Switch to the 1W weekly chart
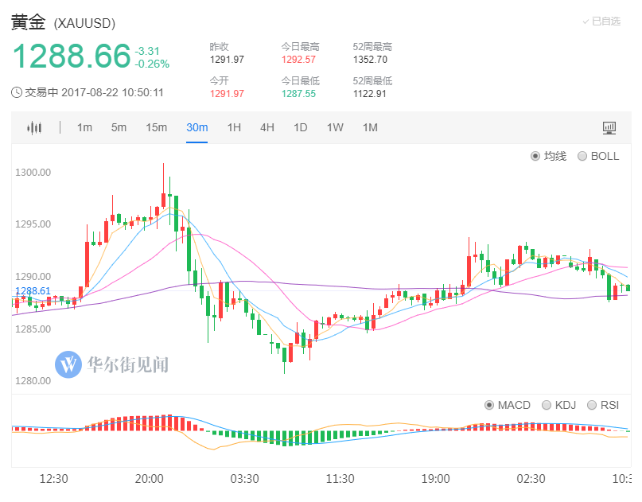This screenshot has width=642, height=502. 335,128
